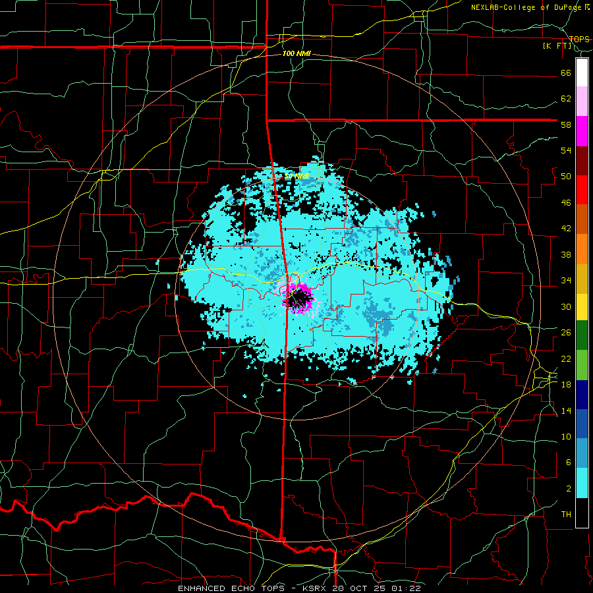Click the 'NEXLAB-College of DuPage' credit text
This screenshot has width=593, height=593.
coord(527,7)
